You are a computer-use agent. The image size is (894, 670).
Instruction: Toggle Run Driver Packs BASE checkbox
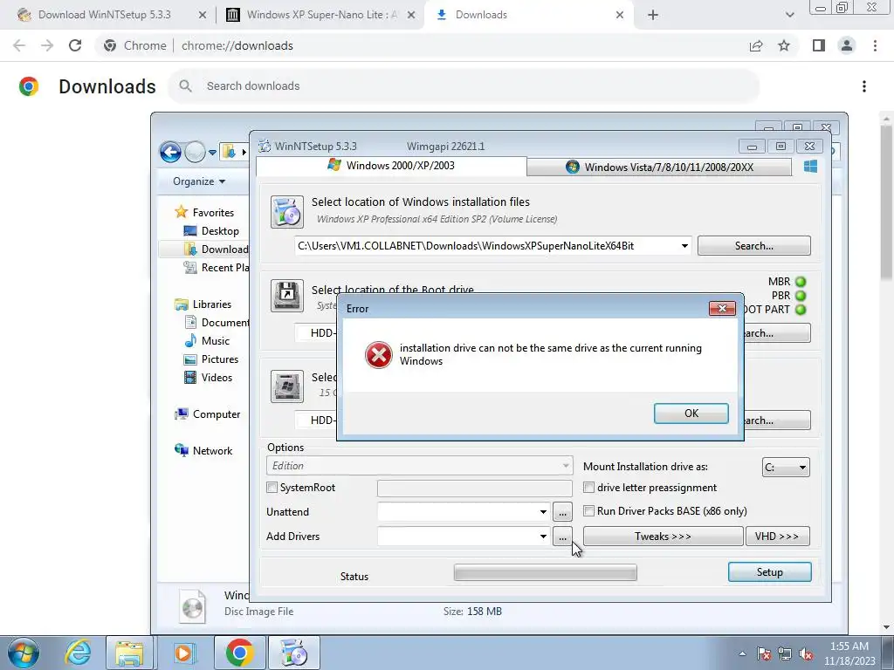[x=589, y=511]
